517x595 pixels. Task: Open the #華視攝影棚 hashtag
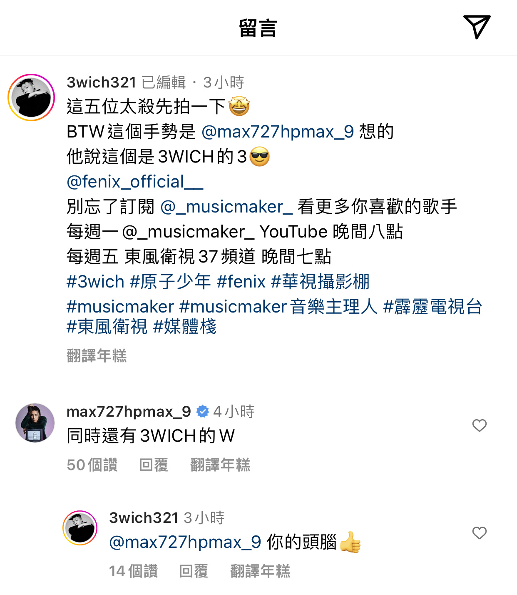click(x=320, y=282)
